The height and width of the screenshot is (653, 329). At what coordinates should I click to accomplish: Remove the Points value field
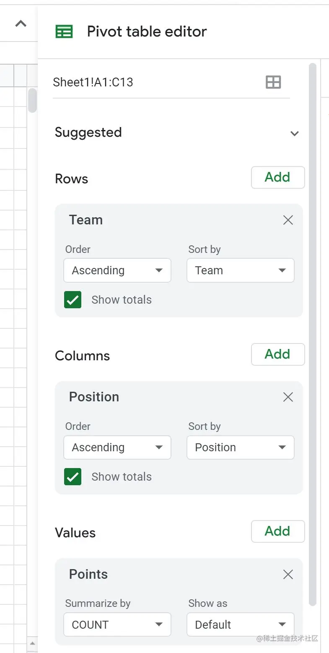click(x=288, y=575)
